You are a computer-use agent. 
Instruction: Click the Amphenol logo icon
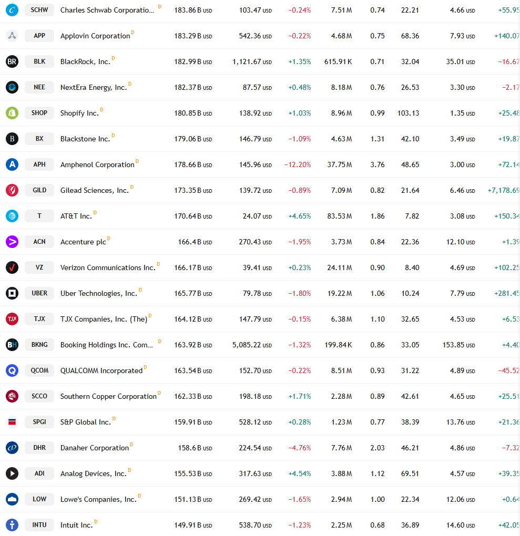(x=12, y=164)
